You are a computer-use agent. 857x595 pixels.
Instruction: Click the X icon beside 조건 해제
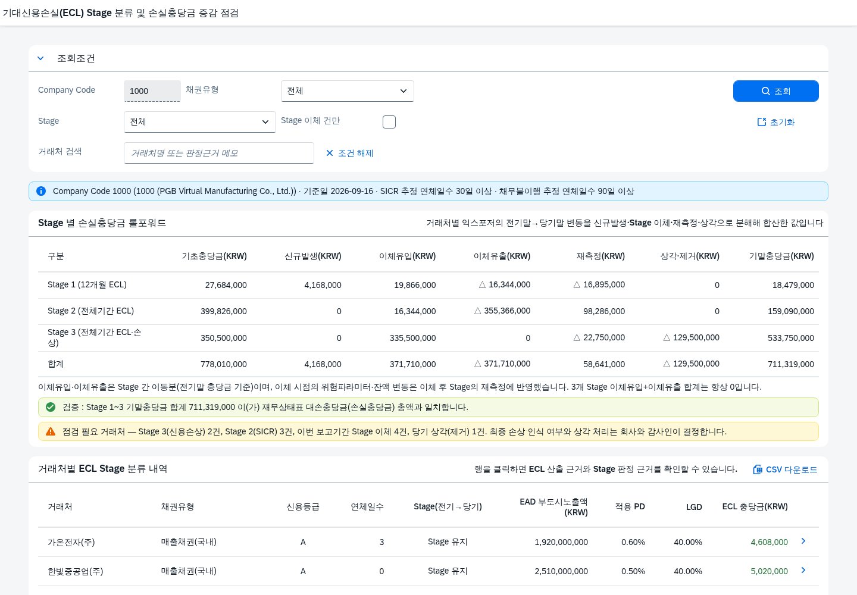pyautogui.click(x=330, y=153)
